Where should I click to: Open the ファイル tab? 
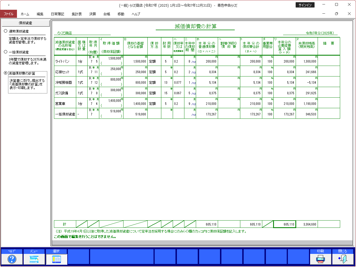(x=9, y=14)
